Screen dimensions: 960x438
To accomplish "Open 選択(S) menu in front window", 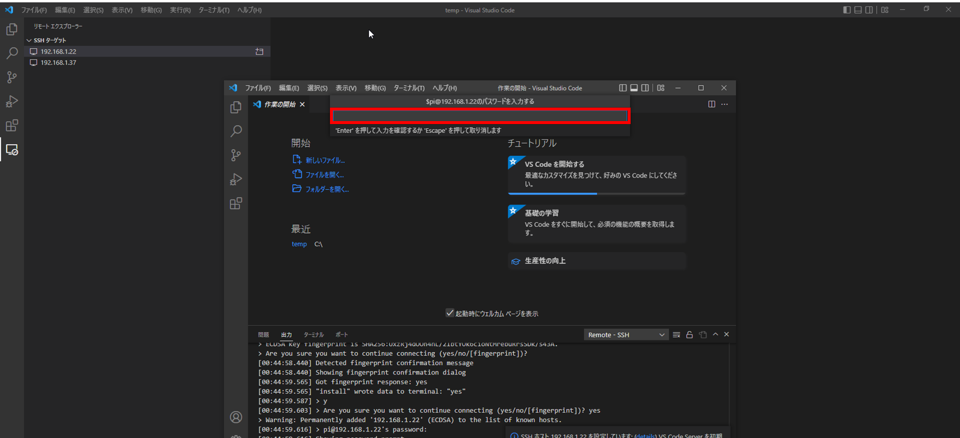I will point(317,88).
